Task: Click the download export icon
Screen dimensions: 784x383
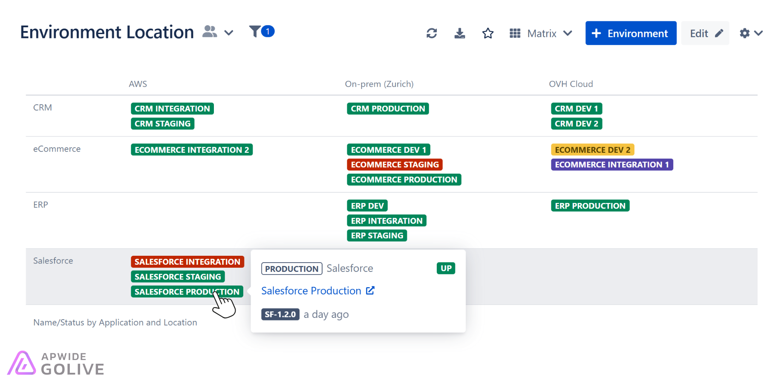Action: 460,33
